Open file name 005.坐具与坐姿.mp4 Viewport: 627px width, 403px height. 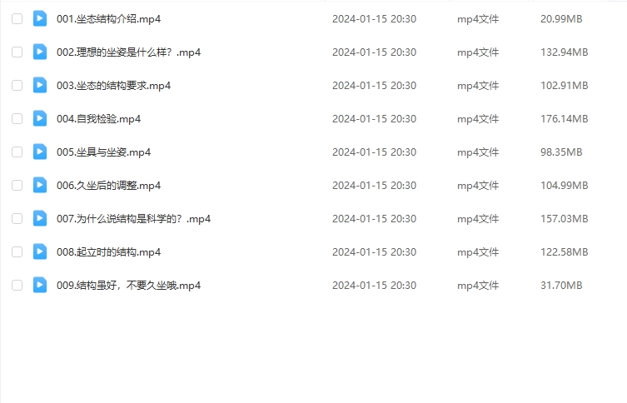click(103, 152)
